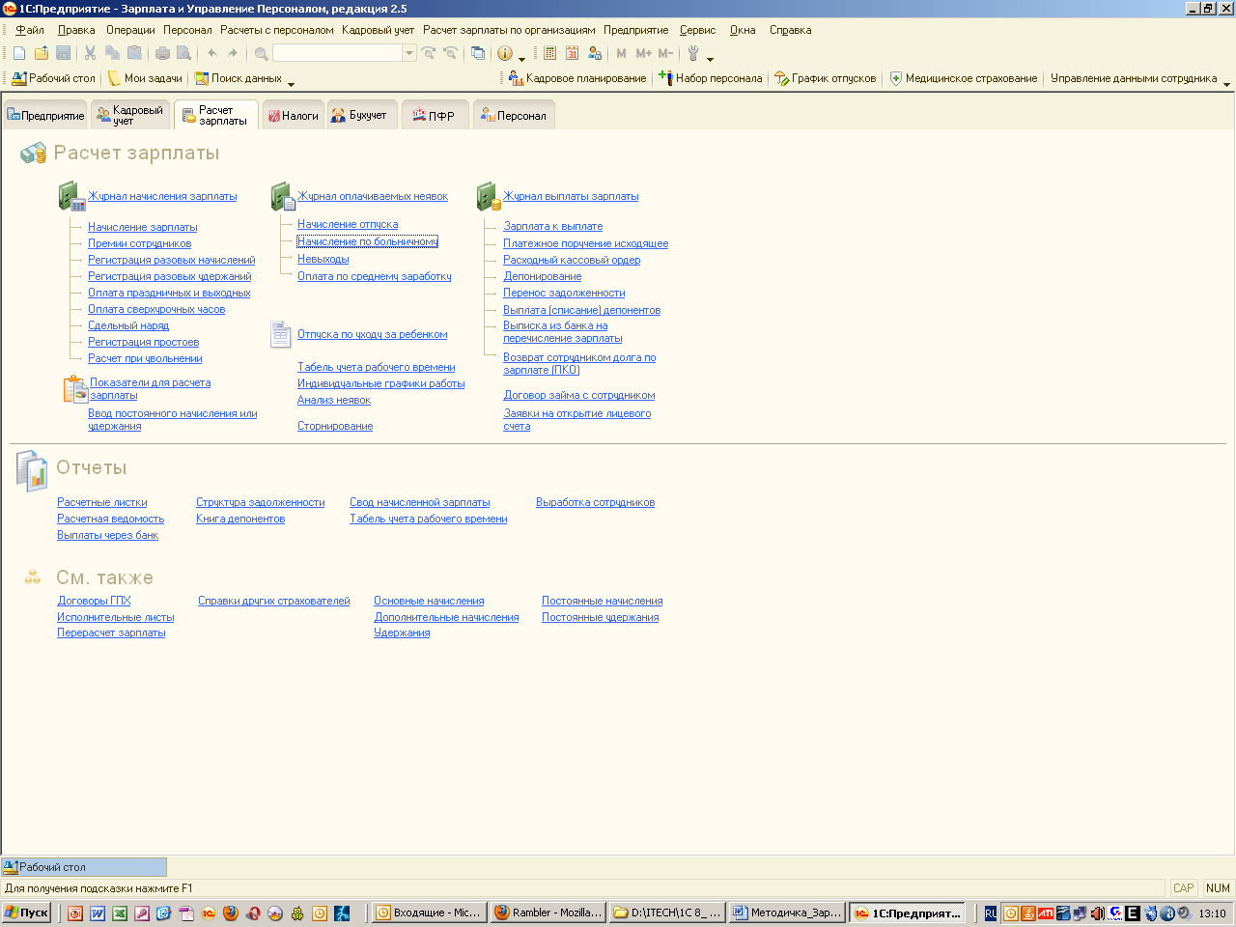Image resolution: width=1236 pixels, height=927 pixels.
Task: Click the RU language indicator in tray
Action: click(x=990, y=913)
